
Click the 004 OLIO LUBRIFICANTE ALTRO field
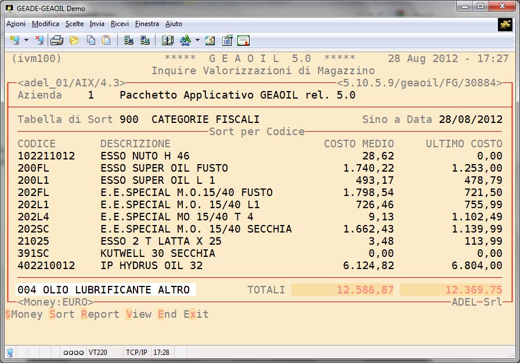104,290
